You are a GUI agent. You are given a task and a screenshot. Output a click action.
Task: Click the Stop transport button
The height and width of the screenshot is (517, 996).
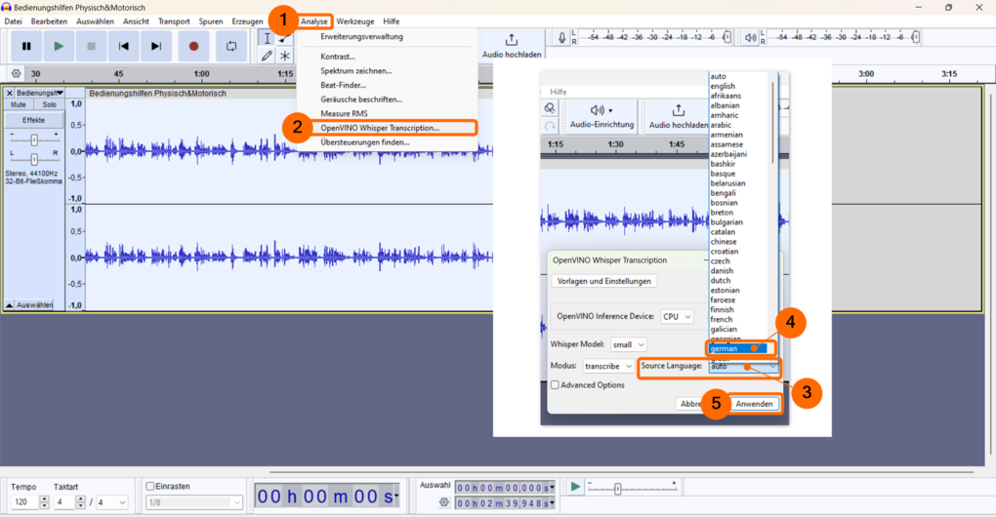[92, 46]
